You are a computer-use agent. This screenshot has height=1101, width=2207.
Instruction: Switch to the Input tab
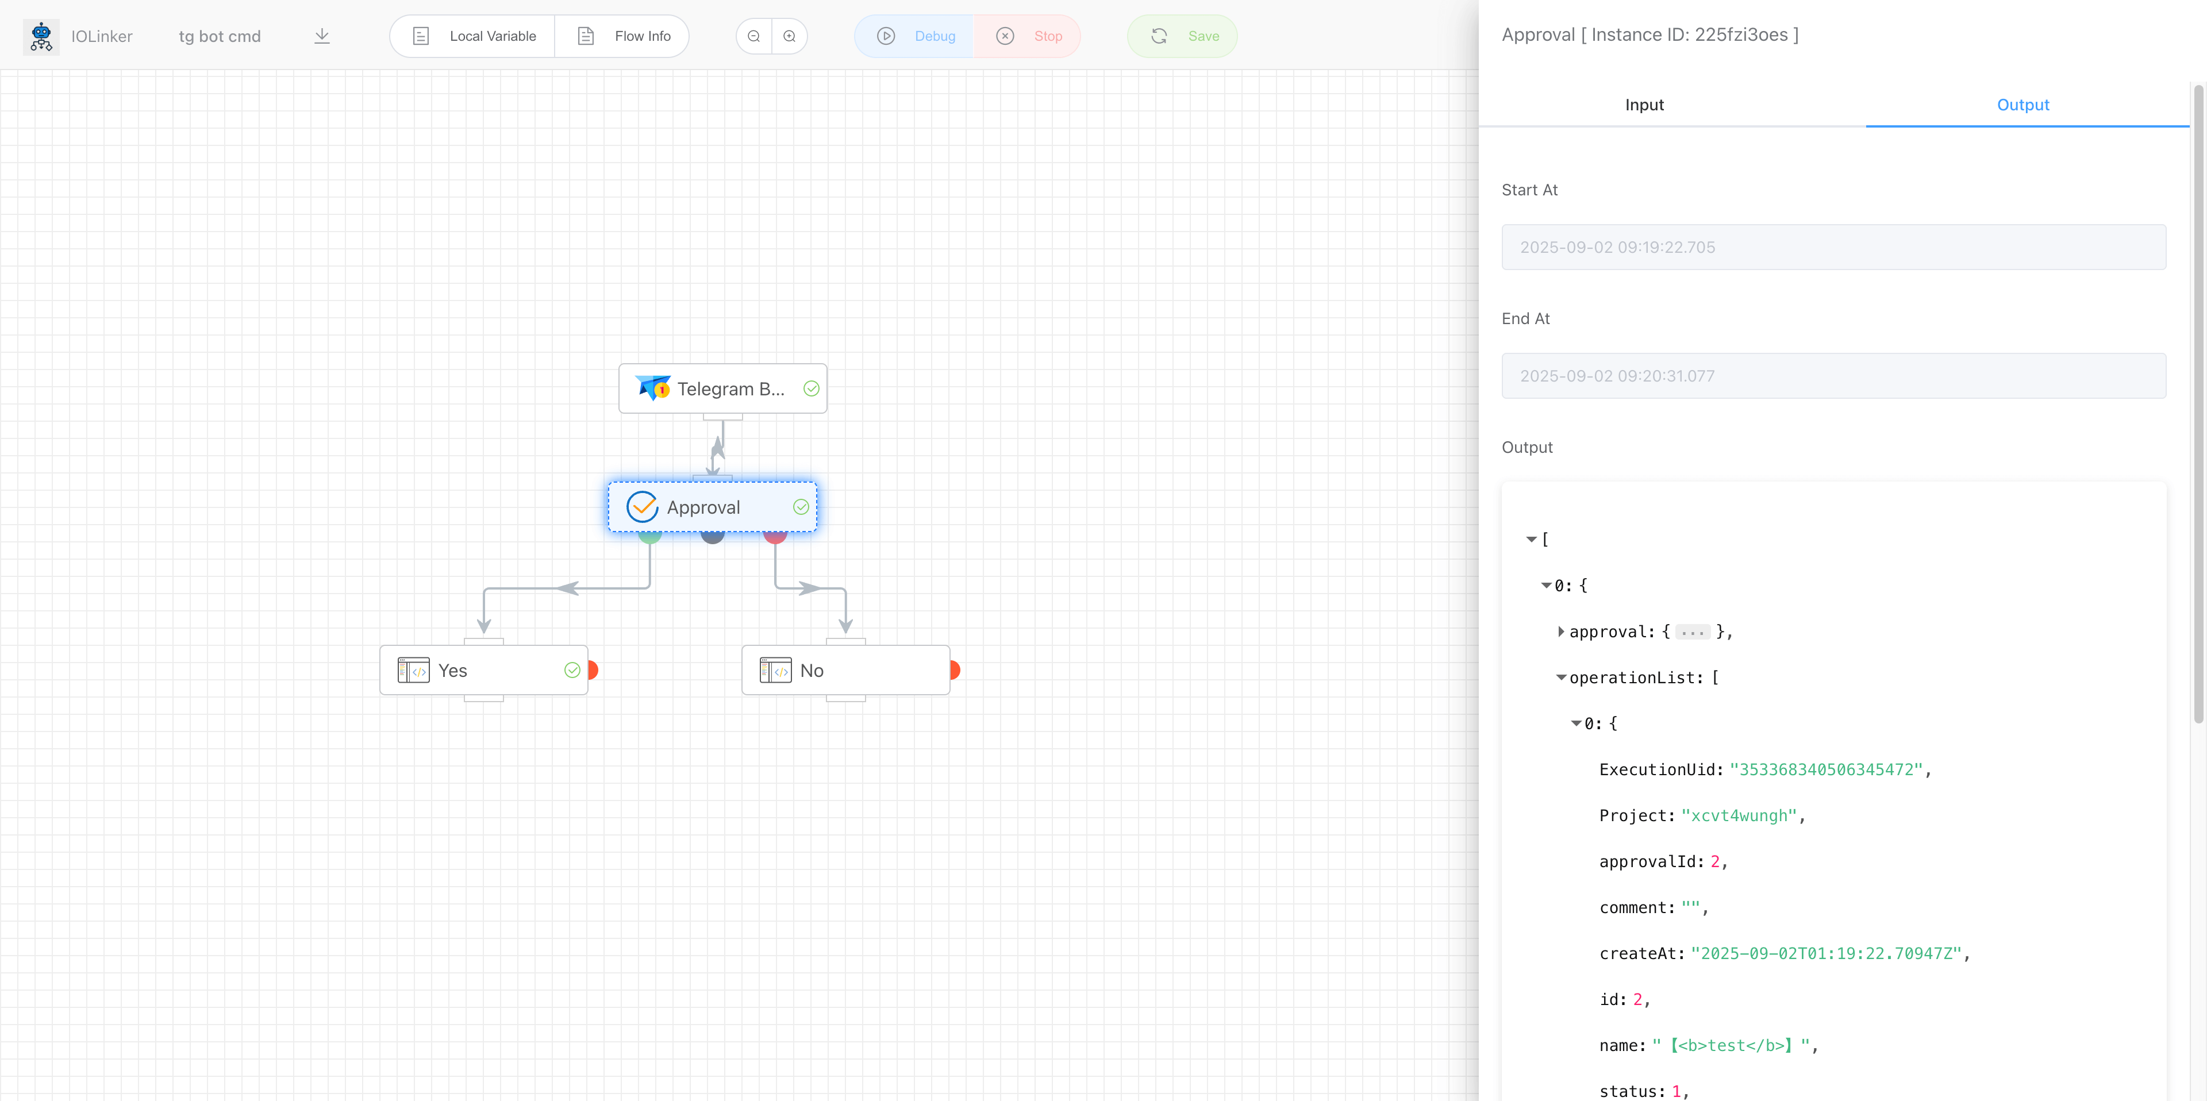pyautogui.click(x=1644, y=105)
